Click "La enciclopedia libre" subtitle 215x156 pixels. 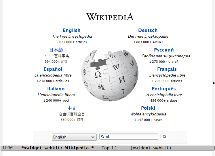pyautogui.click(x=53, y=75)
